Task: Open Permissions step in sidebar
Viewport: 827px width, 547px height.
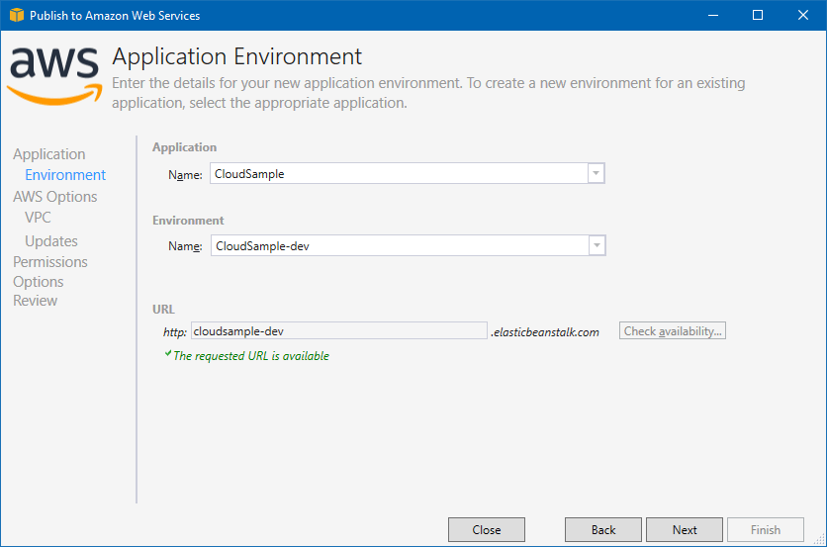Action: pyautogui.click(x=50, y=262)
